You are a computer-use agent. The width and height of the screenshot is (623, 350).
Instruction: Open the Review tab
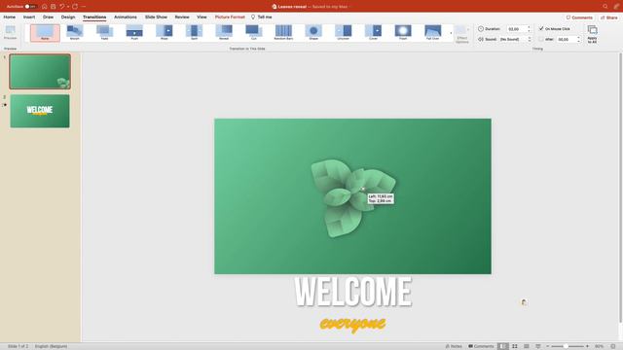click(x=182, y=17)
